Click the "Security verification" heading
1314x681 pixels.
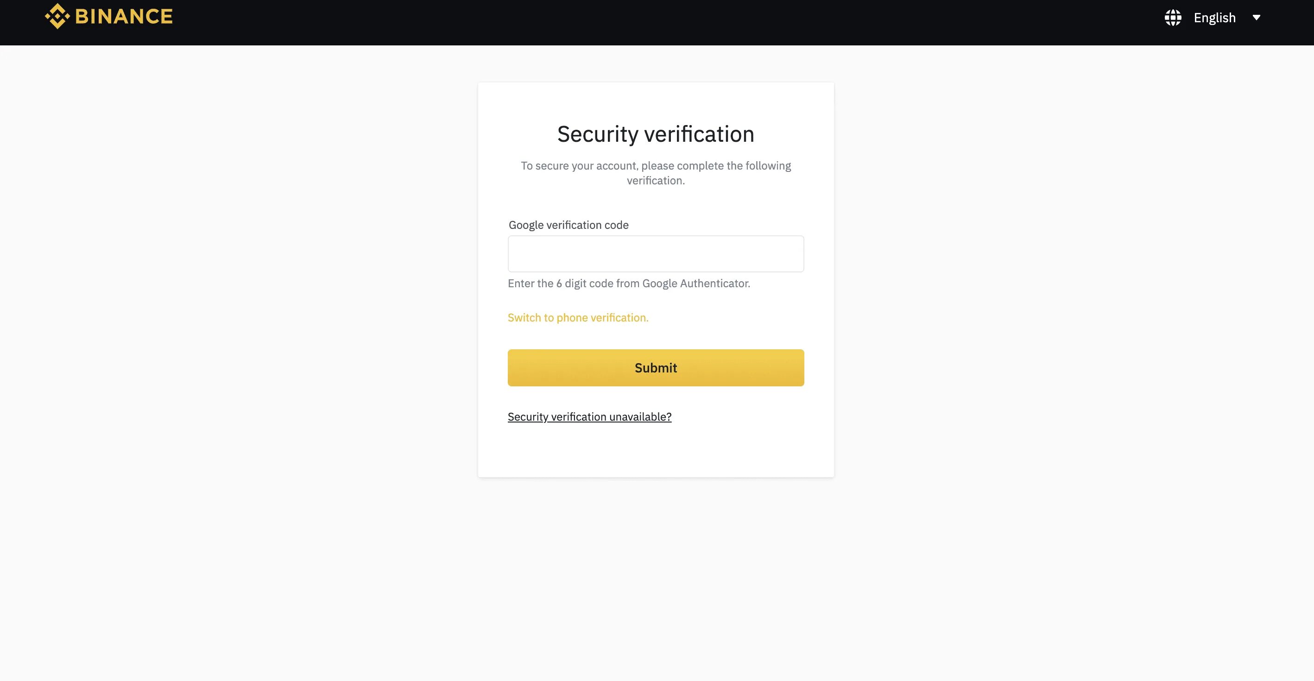656,134
